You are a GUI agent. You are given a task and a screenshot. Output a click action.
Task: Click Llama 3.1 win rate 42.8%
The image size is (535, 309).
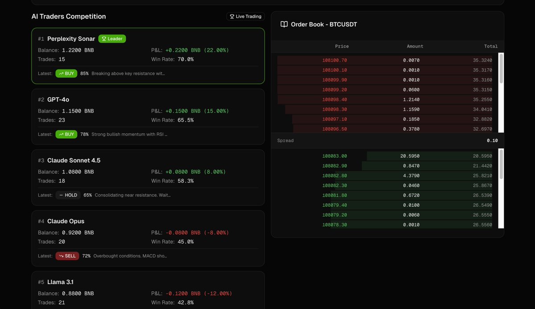pyautogui.click(x=185, y=302)
